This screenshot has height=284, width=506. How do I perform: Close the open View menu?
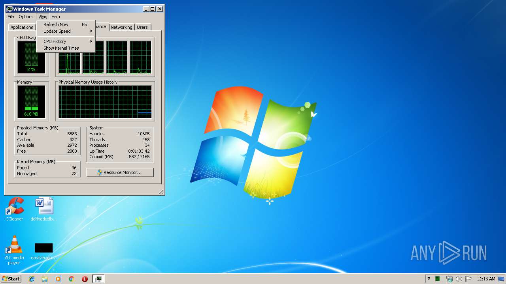pos(43,17)
